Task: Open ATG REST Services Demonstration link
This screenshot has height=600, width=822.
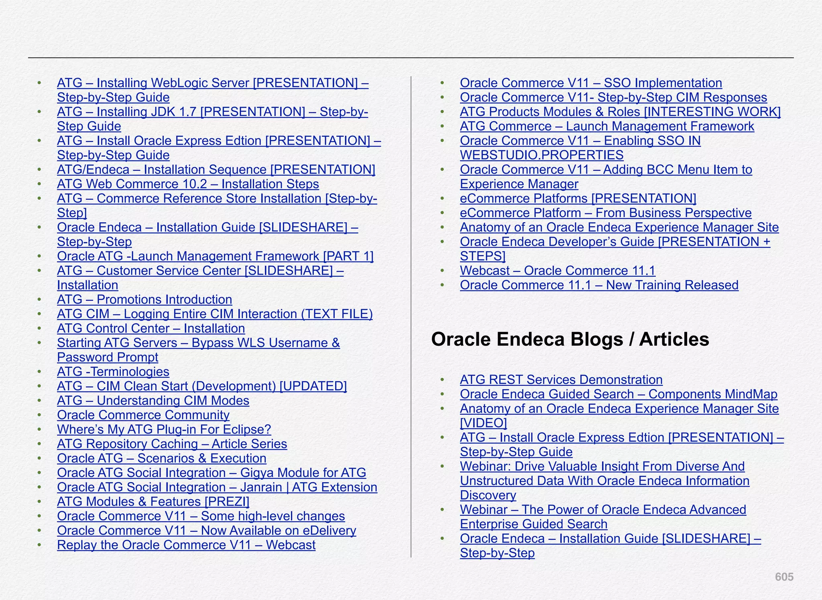Action: coord(561,380)
